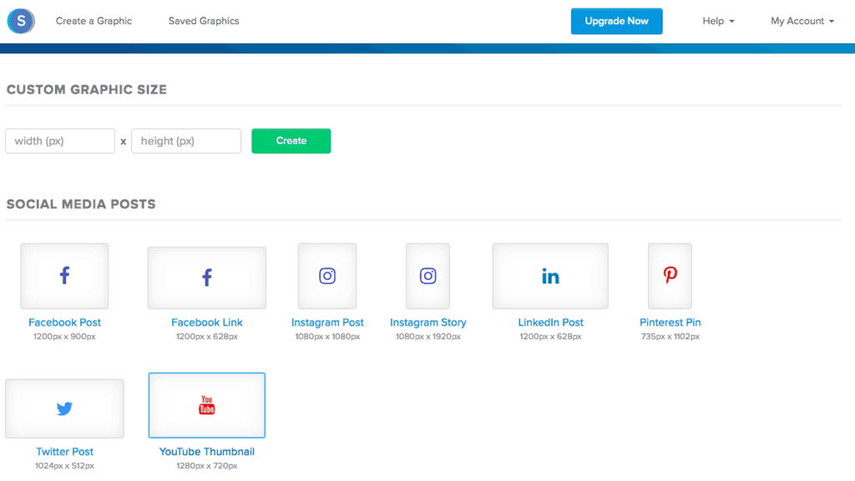Open the Twitter Post template thumbnail
This screenshot has height=481, width=855.
point(64,408)
